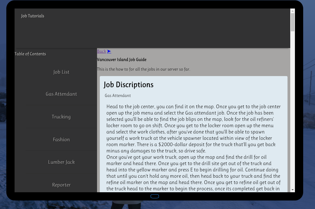Click the Job Discriptions heading
Viewport: 315px width, 209px height.
click(x=129, y=85)
